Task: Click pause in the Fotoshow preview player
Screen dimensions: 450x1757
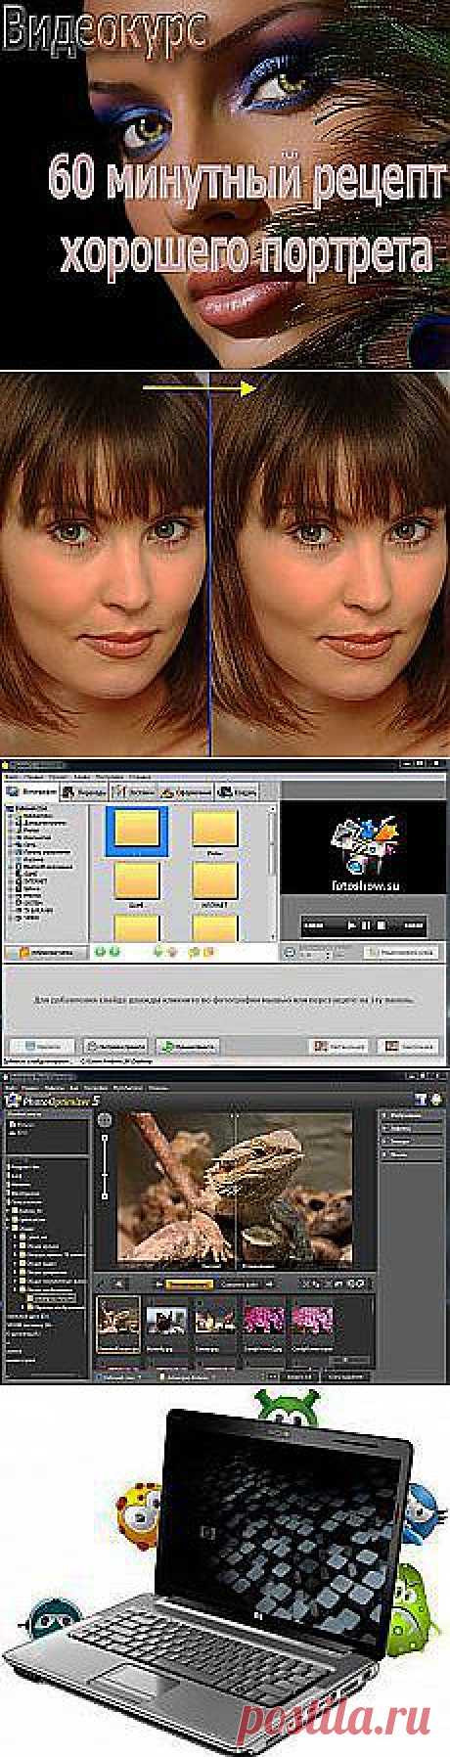Action: 366,924
